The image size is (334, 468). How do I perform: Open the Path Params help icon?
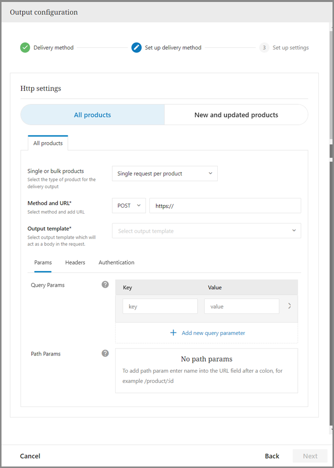(105, 354)
